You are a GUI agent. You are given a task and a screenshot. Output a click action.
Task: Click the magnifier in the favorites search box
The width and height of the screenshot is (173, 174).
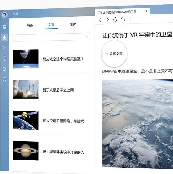(86, 36)
